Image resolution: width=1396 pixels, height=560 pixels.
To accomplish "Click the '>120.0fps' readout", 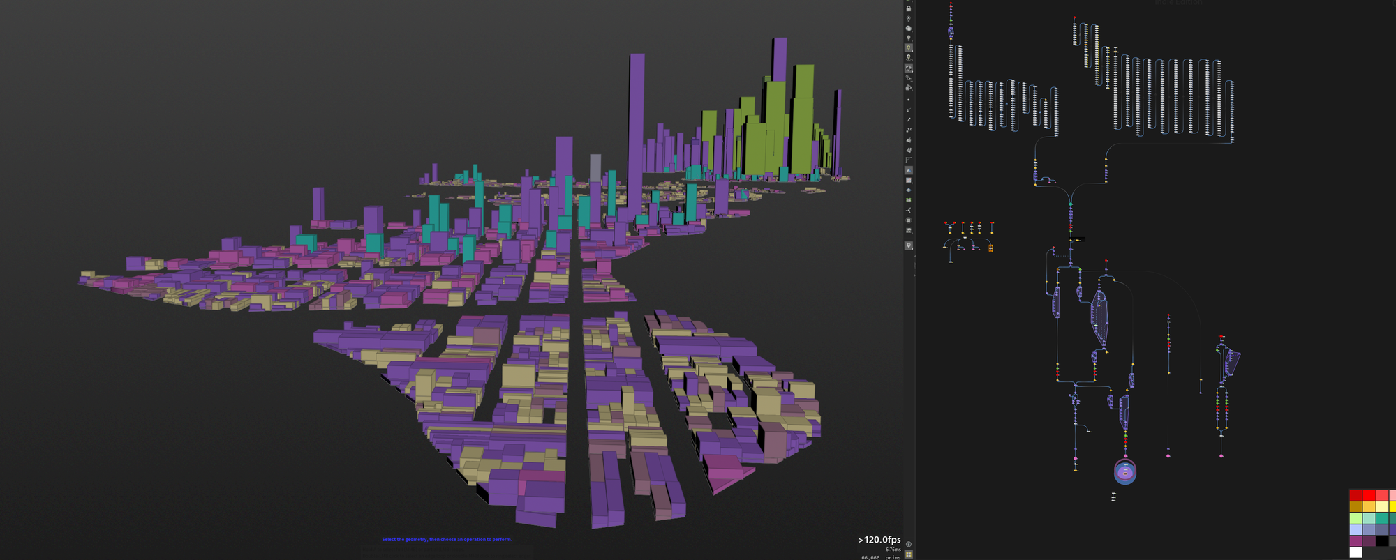I will click(879, 540).
